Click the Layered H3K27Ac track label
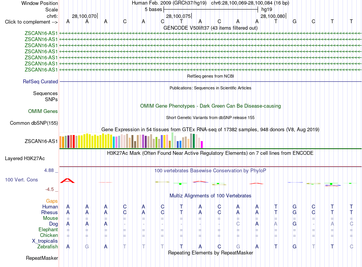 point(25,159)
